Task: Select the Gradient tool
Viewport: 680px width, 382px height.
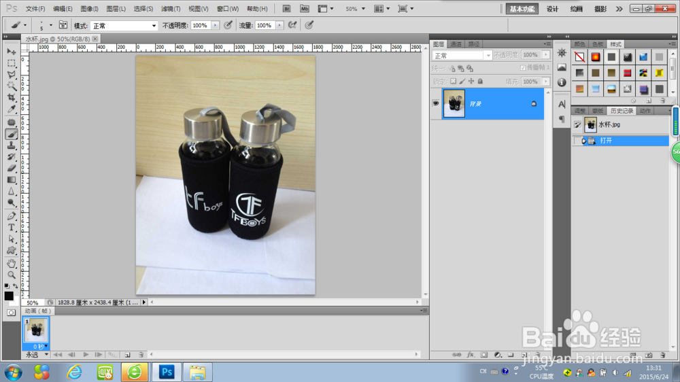Action: pos(12,180)
